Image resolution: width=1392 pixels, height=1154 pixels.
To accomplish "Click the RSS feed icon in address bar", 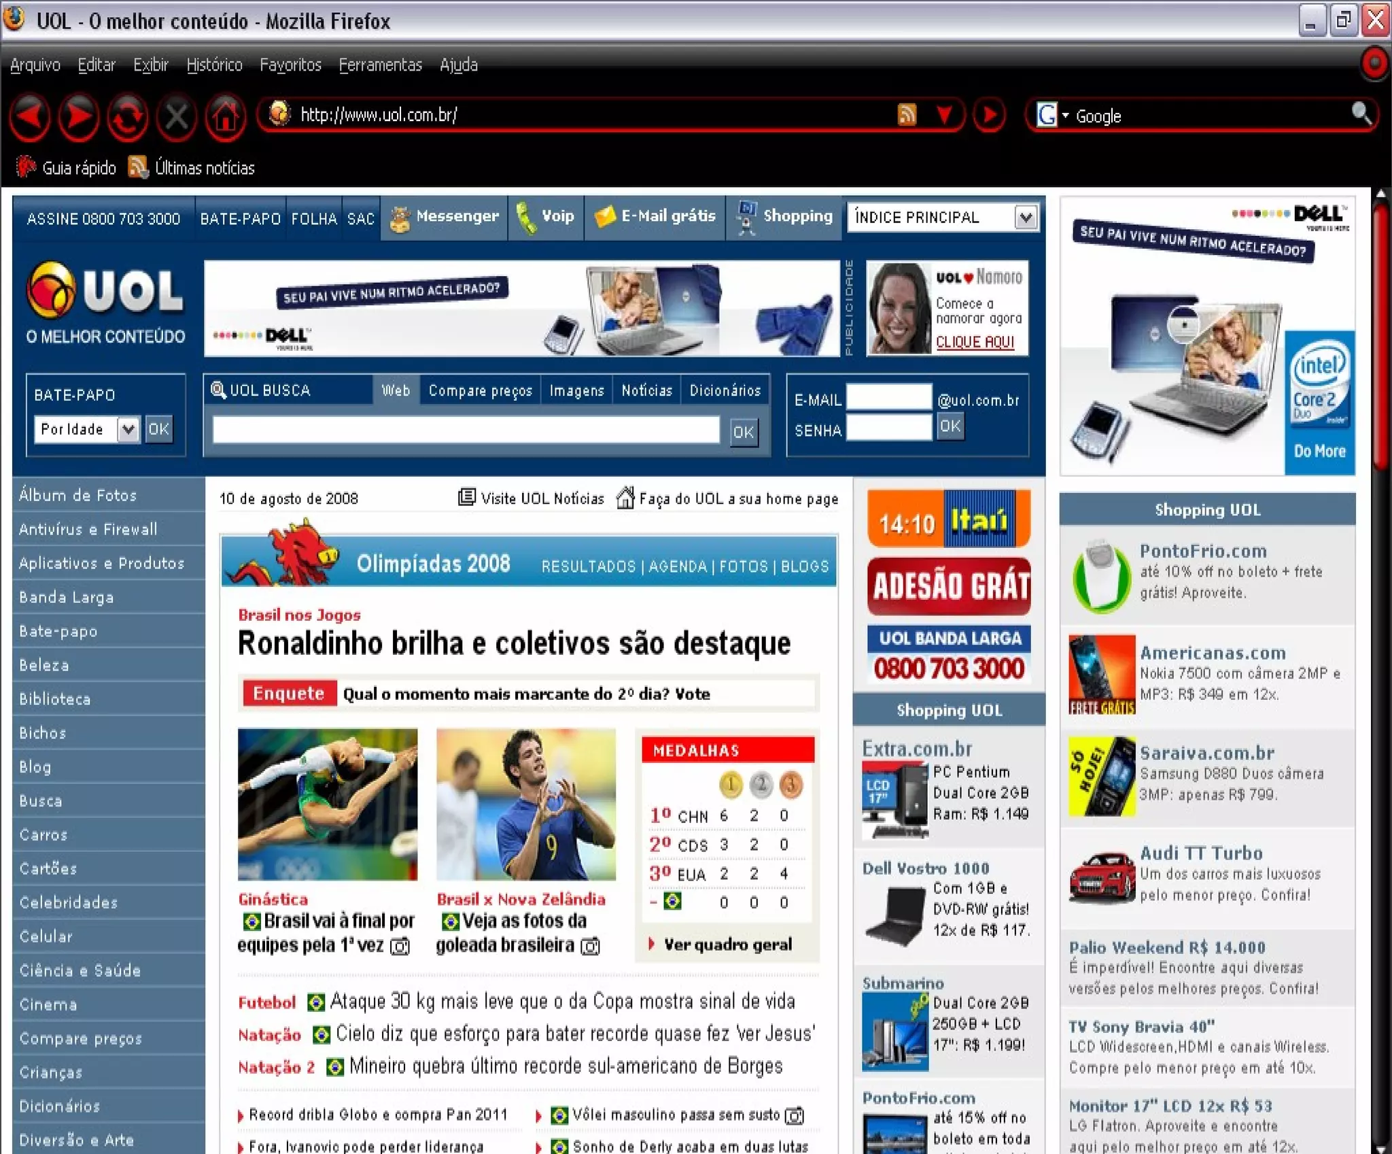I will [907, 115].
